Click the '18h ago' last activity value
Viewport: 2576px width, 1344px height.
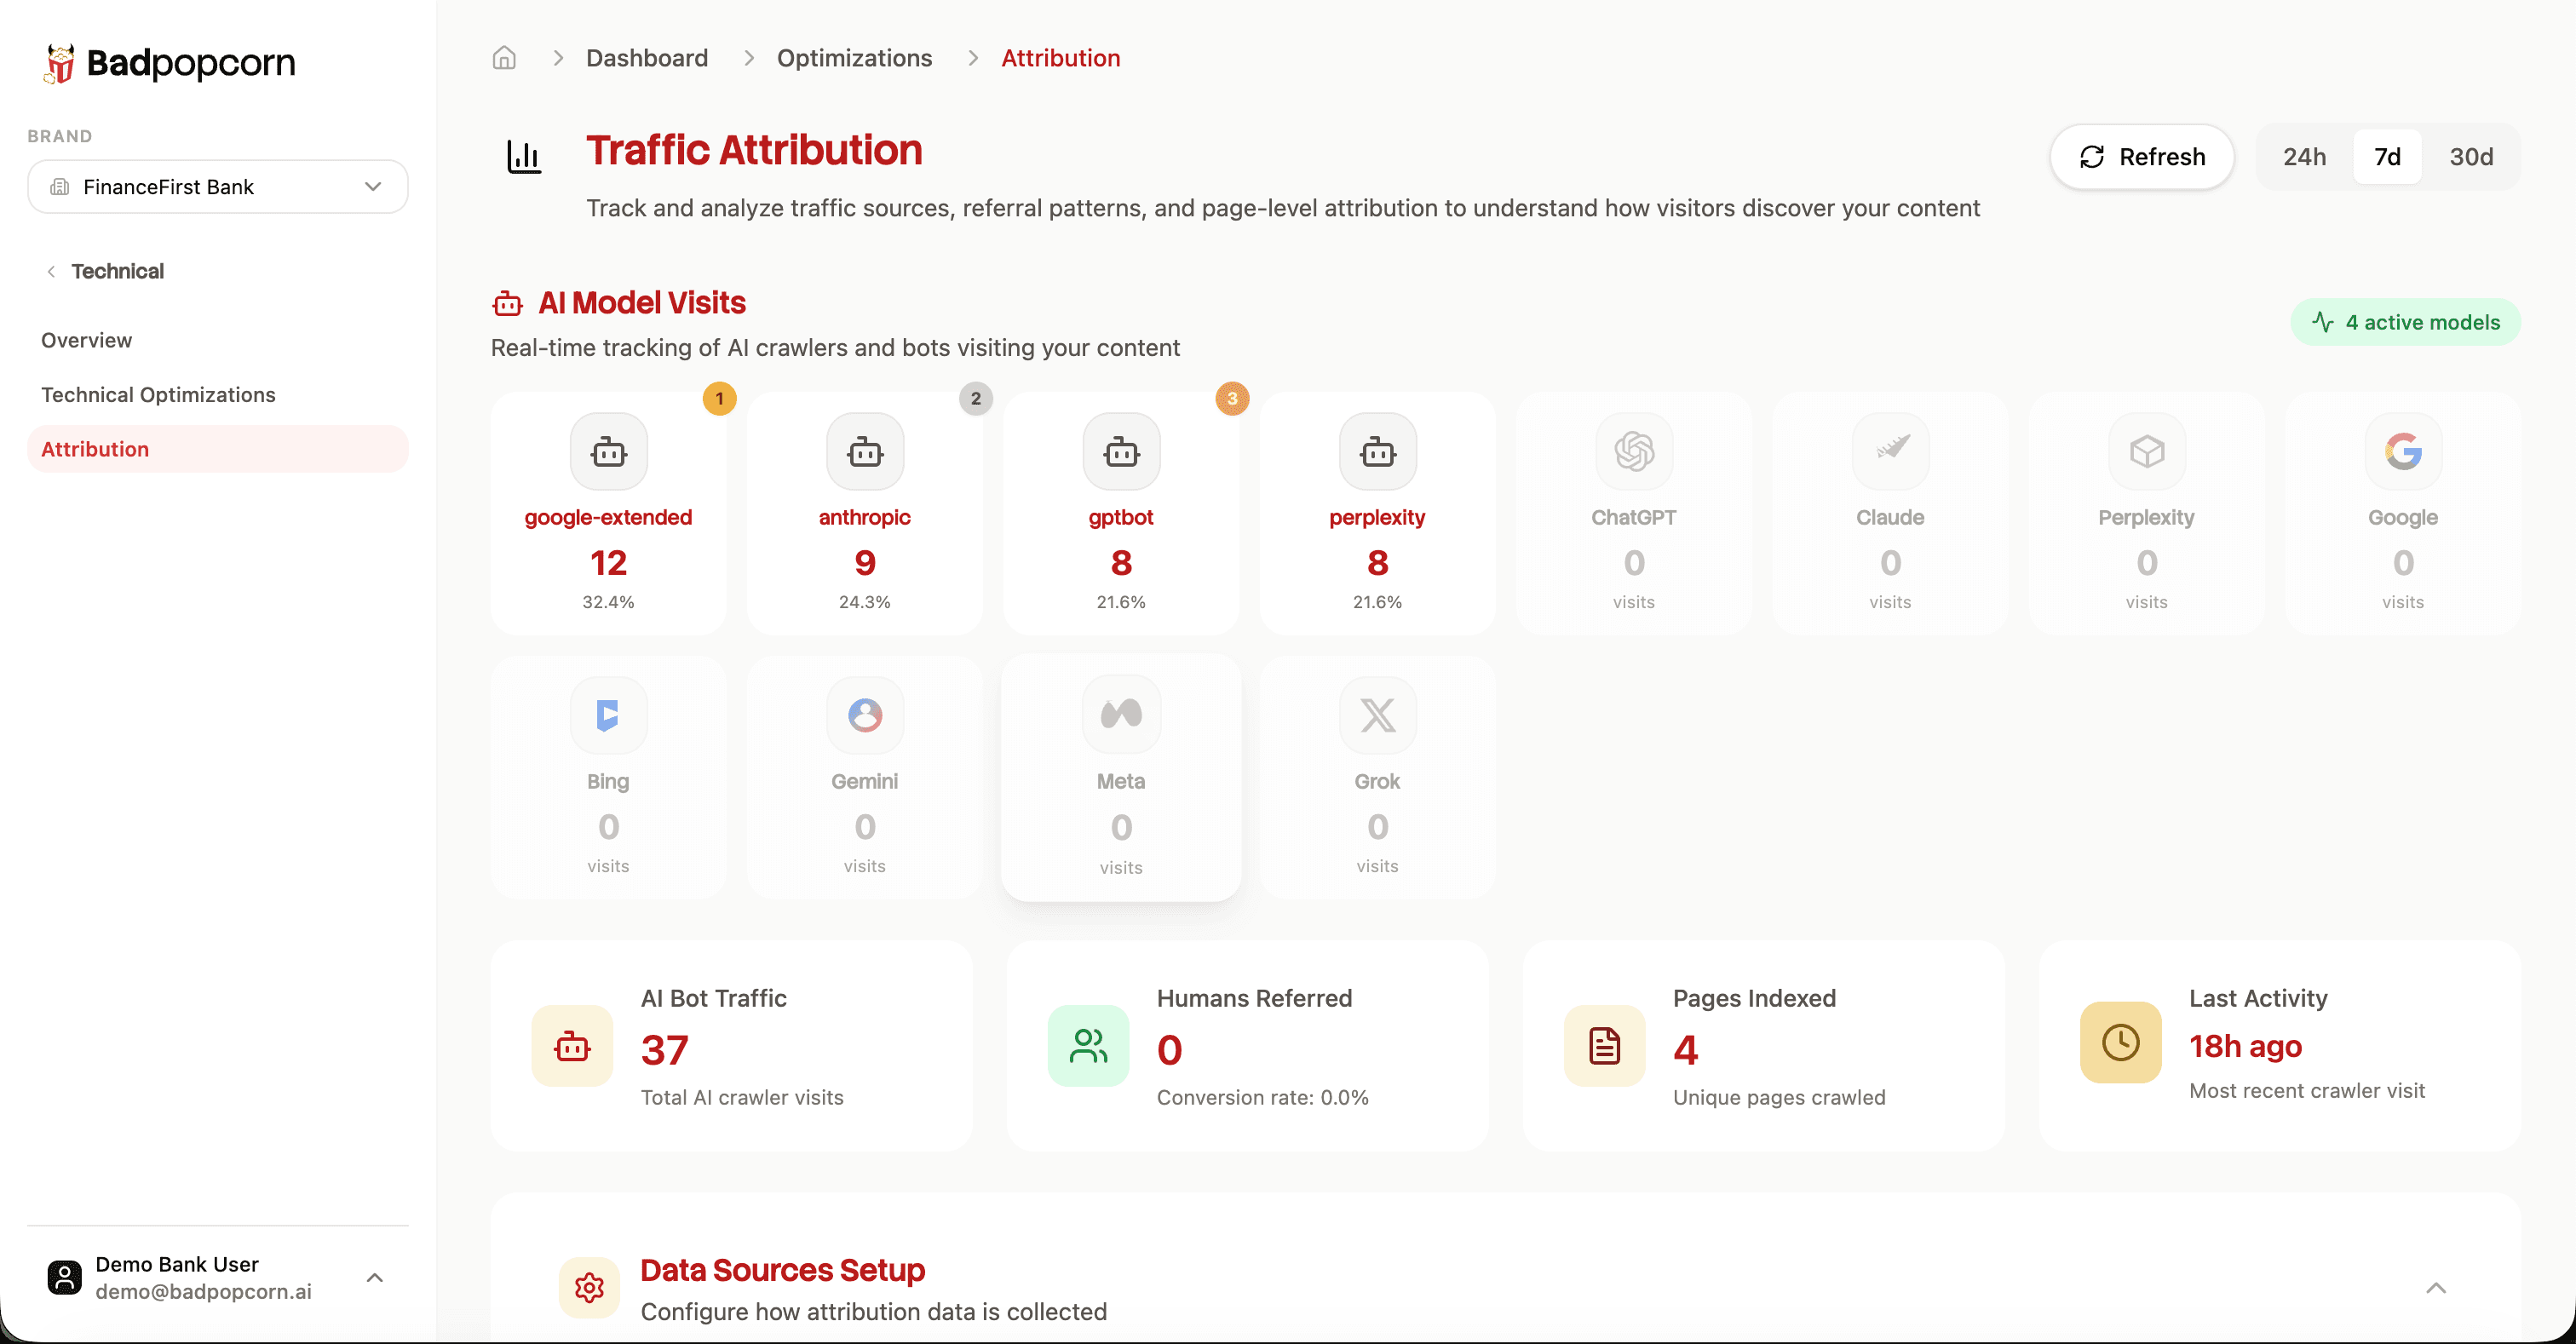coord(2245,1046)
